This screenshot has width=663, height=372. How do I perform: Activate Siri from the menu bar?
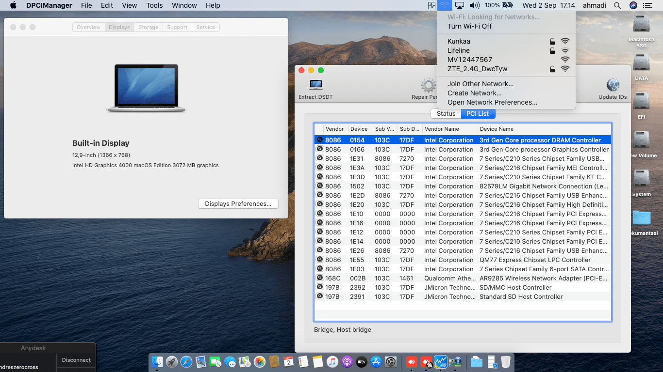click(x=633, y=5)
